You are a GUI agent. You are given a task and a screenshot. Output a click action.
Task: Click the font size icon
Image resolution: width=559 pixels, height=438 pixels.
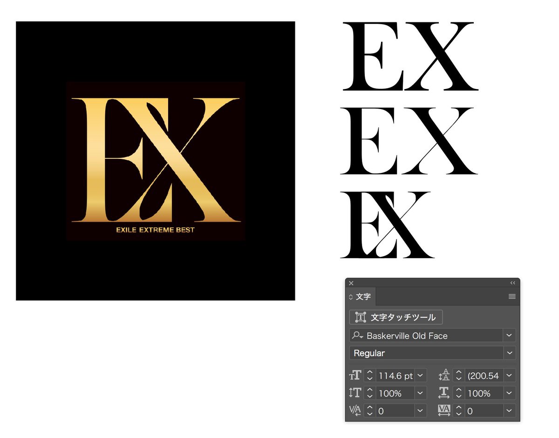tap(355, 376)
